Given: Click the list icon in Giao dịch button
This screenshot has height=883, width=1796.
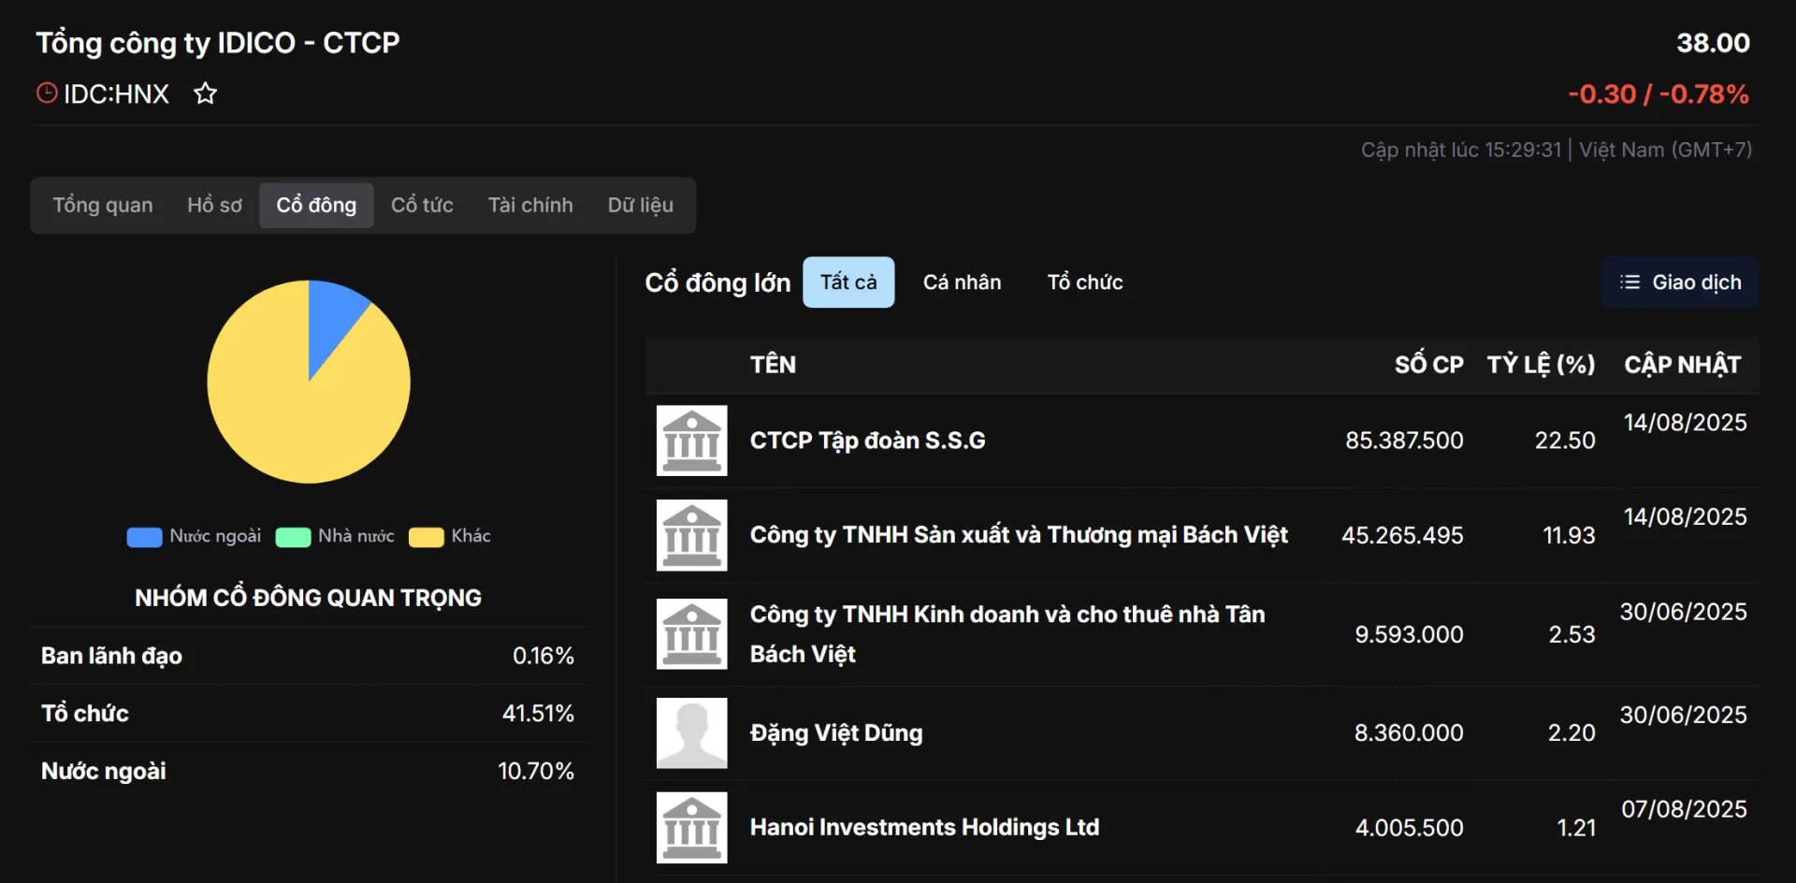Looking at the screenshot, I should (1629, 282).
